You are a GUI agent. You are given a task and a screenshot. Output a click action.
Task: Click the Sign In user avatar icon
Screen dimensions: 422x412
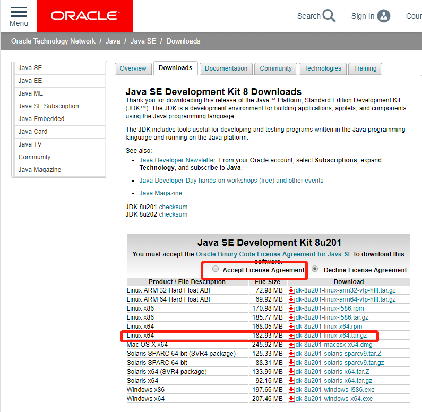(x=383, y=16)
